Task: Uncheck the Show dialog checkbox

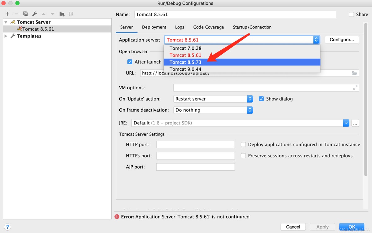Action: tap(261, 99)
